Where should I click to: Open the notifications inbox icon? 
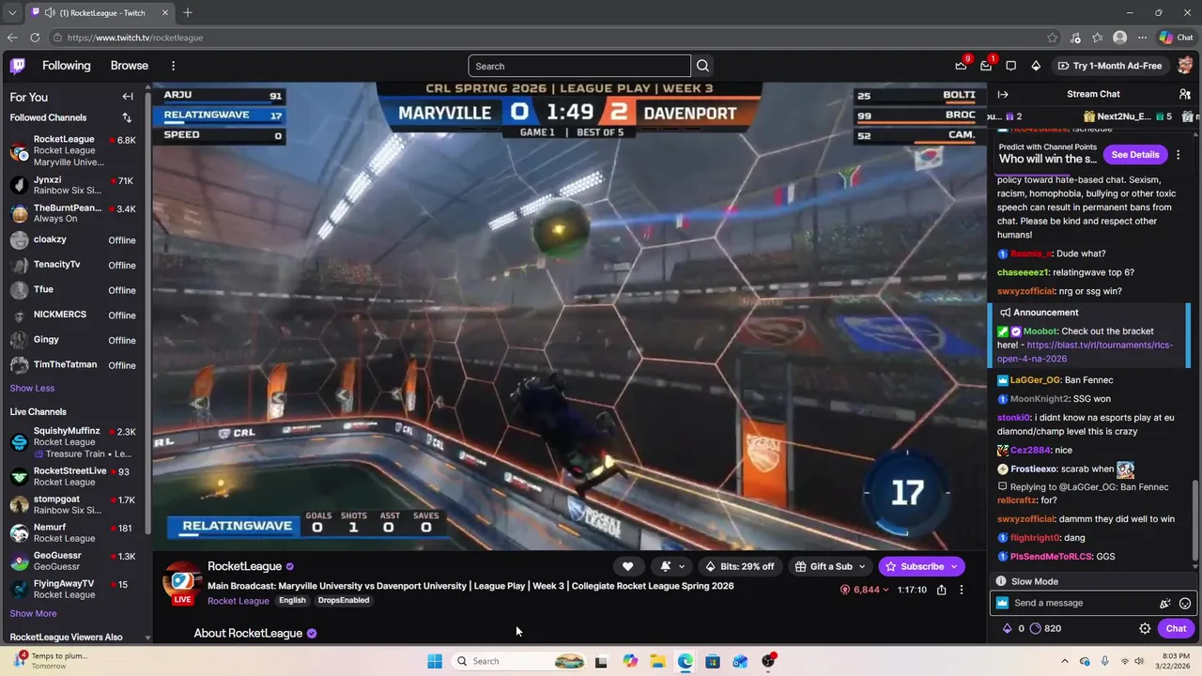[x=986, y=66]
